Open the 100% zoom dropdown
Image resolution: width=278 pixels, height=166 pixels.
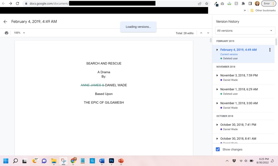pos(19,33)
